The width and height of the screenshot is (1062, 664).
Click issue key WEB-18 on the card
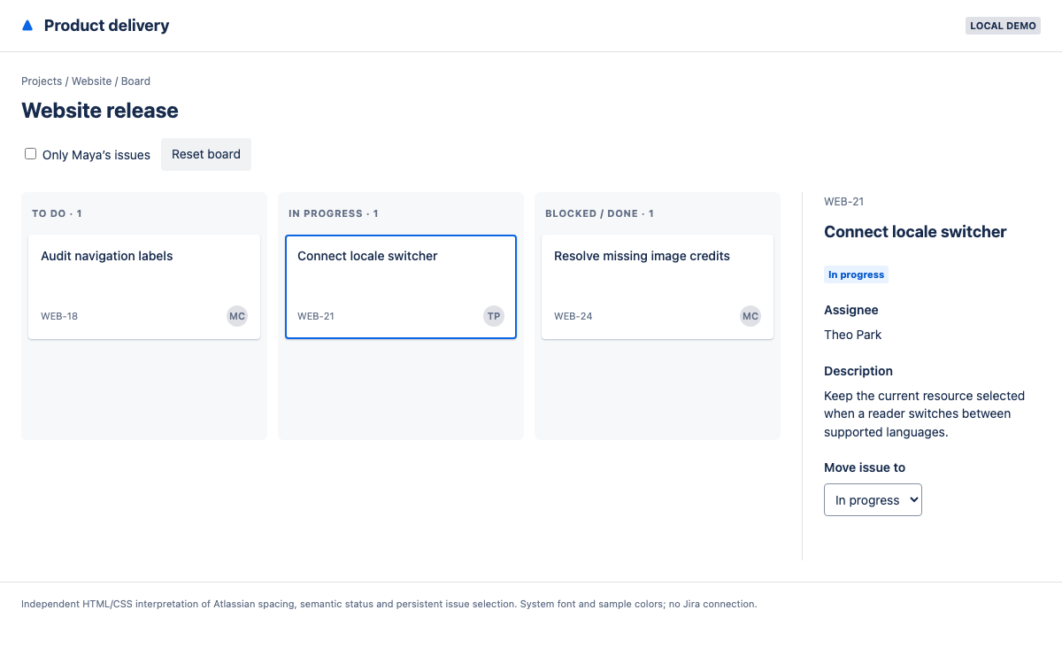coord(59,316)
